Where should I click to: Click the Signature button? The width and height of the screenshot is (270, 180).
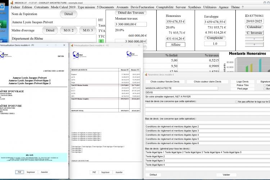(264, 82)
